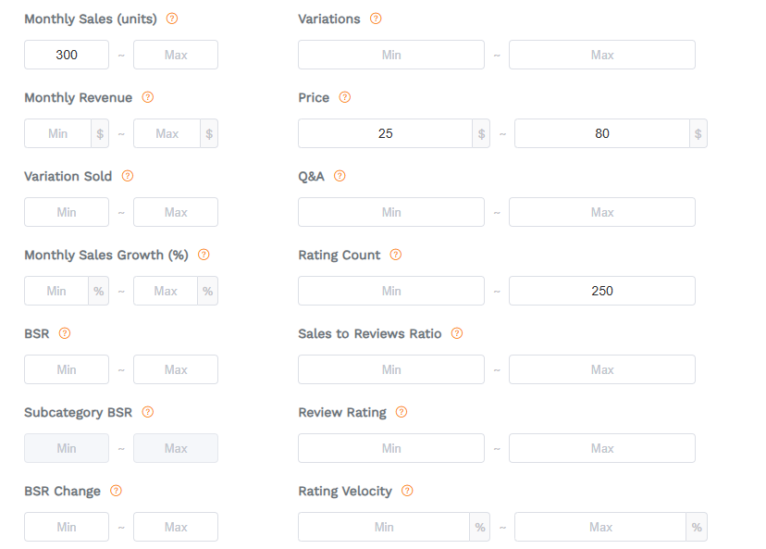This screenshot has height=549, width=766.
Task: Open the Sales to Reviews Ratio help icon
Action: [x=456, y=333]
